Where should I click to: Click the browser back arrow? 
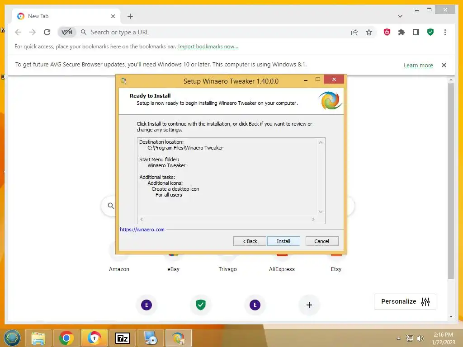pos(18,32)
